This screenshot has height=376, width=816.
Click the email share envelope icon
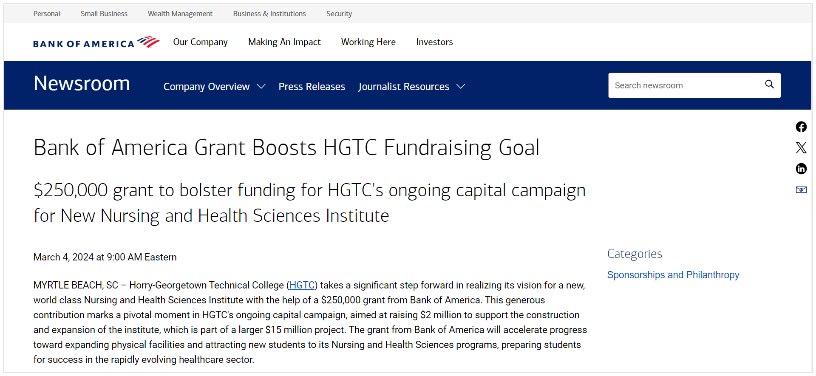coord(801,189)
